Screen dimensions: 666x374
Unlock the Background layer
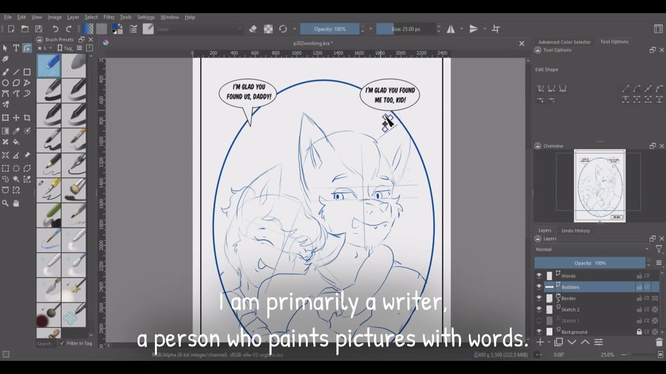[x=639, y=332]
